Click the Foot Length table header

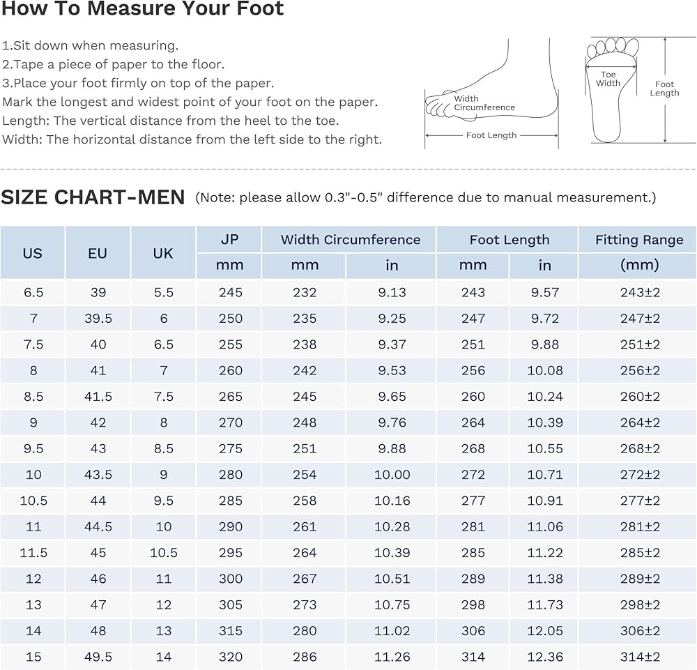(509, 239)
